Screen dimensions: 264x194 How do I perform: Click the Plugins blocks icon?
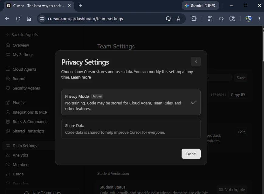8,103
